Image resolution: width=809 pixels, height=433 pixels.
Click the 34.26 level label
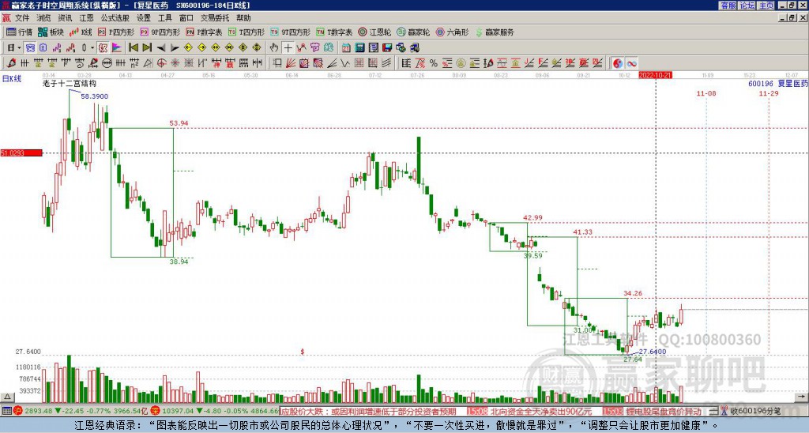click(633, 293)
